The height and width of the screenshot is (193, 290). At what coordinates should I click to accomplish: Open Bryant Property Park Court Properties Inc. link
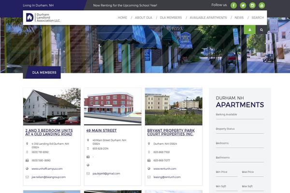point(171,132)
